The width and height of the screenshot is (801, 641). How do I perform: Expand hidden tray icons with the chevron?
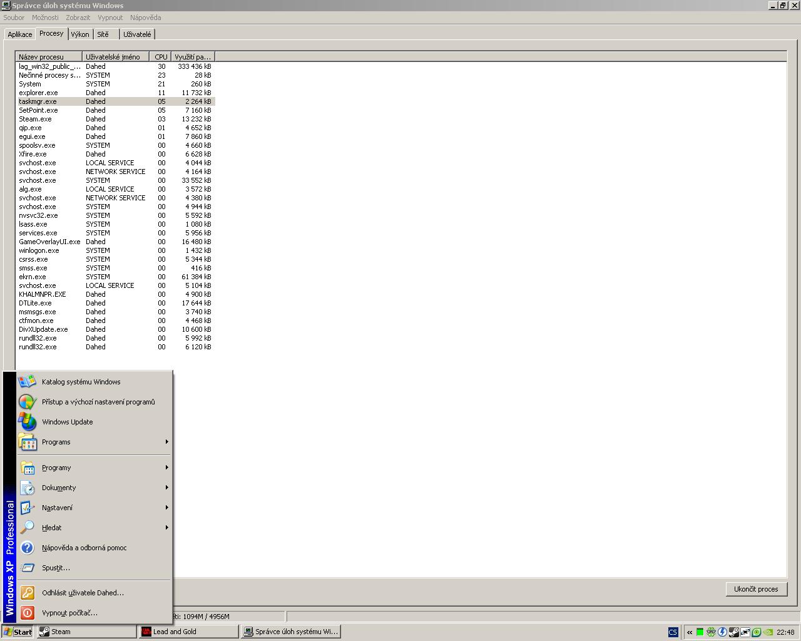(690, 632)
